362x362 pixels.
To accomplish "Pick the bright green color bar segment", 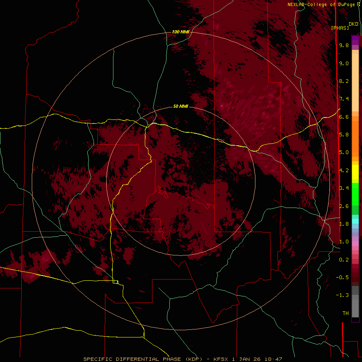I will 355,194.
